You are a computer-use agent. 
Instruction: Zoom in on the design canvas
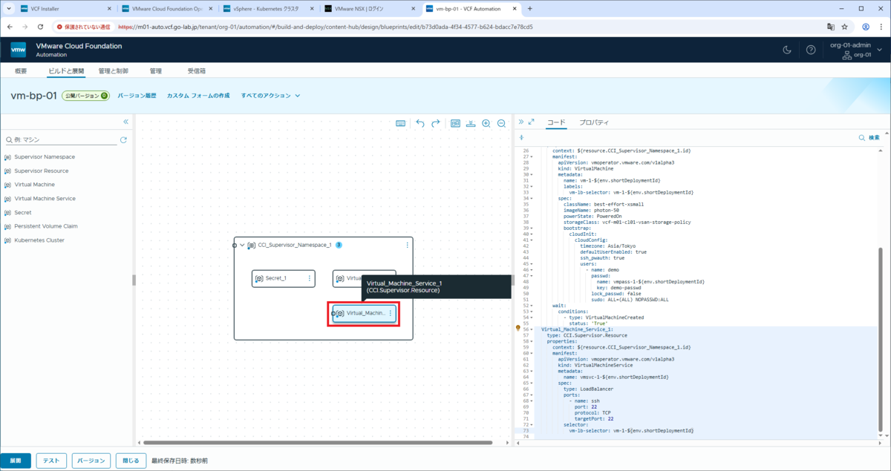486,123
